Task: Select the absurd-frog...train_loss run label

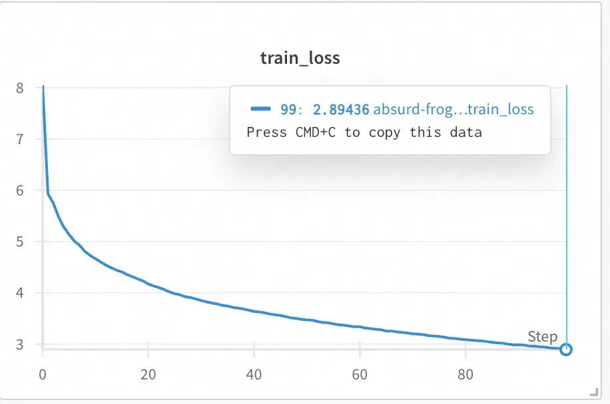Action: point(454,110)
